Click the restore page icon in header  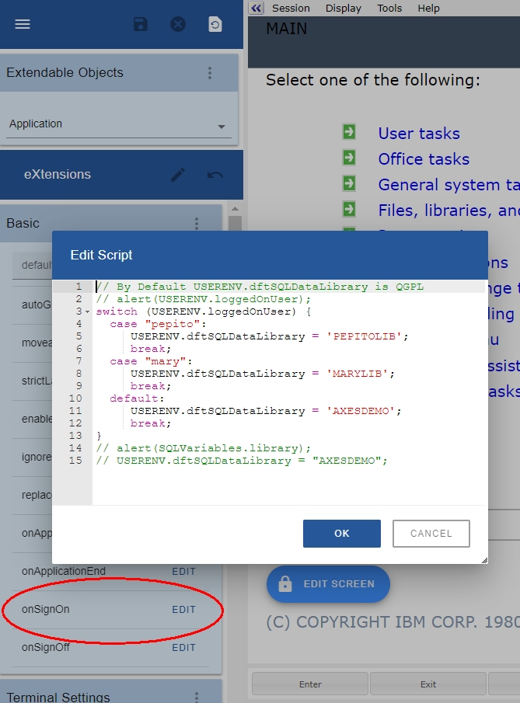pos(215,24)
